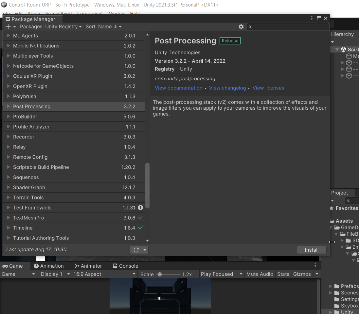Open View documentation link
Image resolution: width=359 pixels, height=314 pixels.
pyautogui.click(x=178, y=88)
